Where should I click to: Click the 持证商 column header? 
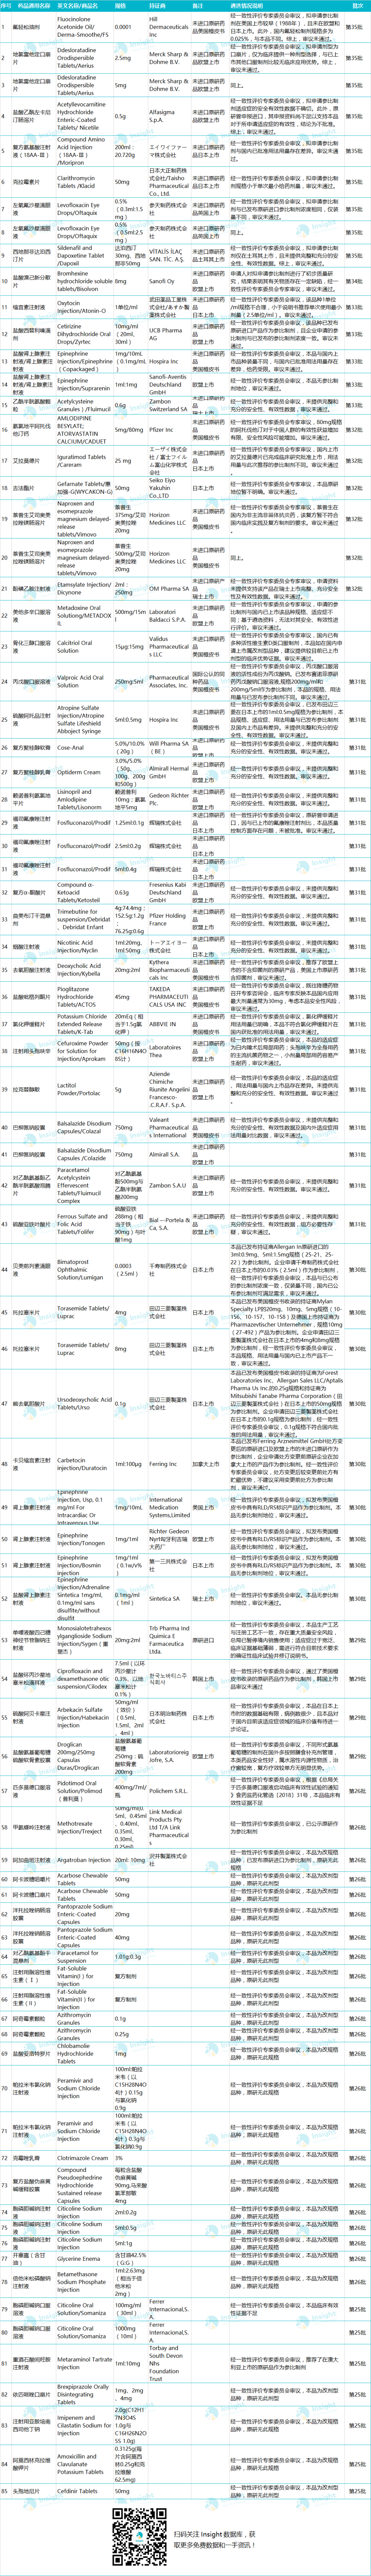coord(157,5)
